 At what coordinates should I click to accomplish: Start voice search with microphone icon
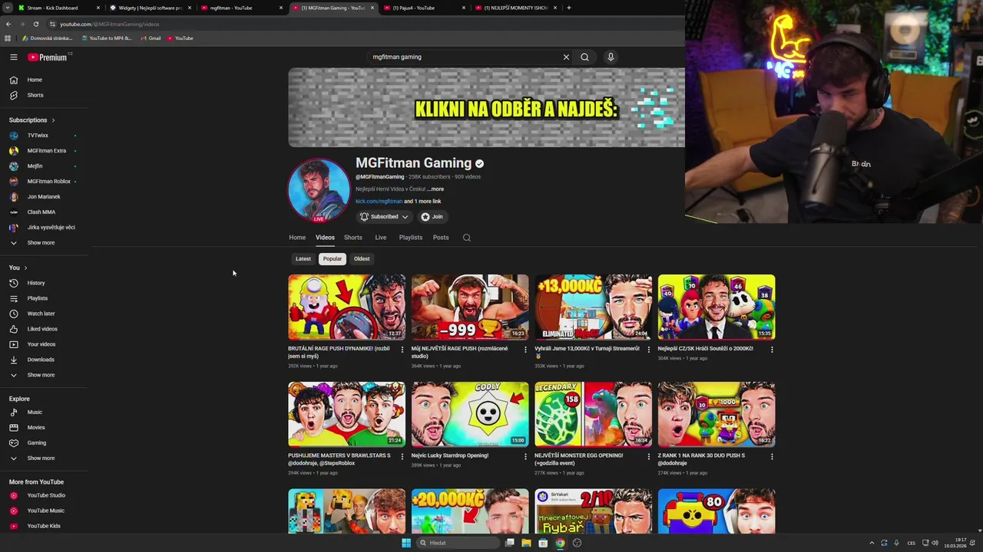point(611,57)
